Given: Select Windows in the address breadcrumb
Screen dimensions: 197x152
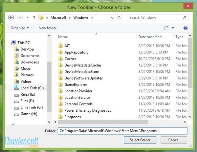Looking at the screenshot, I should (81, 18).
